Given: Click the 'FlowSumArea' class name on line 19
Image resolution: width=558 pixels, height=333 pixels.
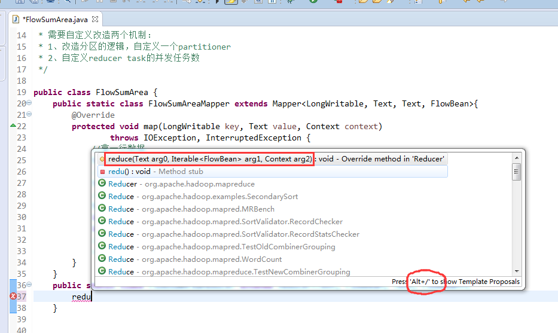Looking at the screenshot, I should click(121, 92).
